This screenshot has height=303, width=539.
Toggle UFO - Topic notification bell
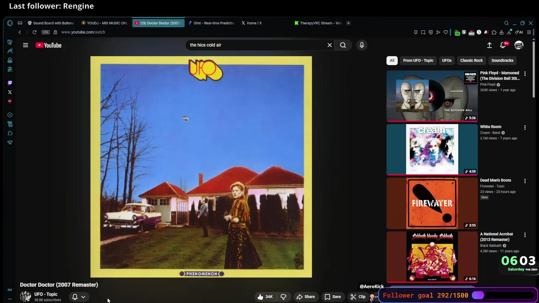[75, 297]
